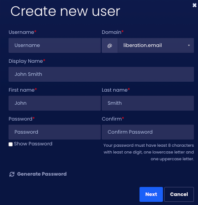This screenshot has height=205, width=198.
Task: Proceed with the blue Next button
Action: pyautogui.click(x=151, y=194)
